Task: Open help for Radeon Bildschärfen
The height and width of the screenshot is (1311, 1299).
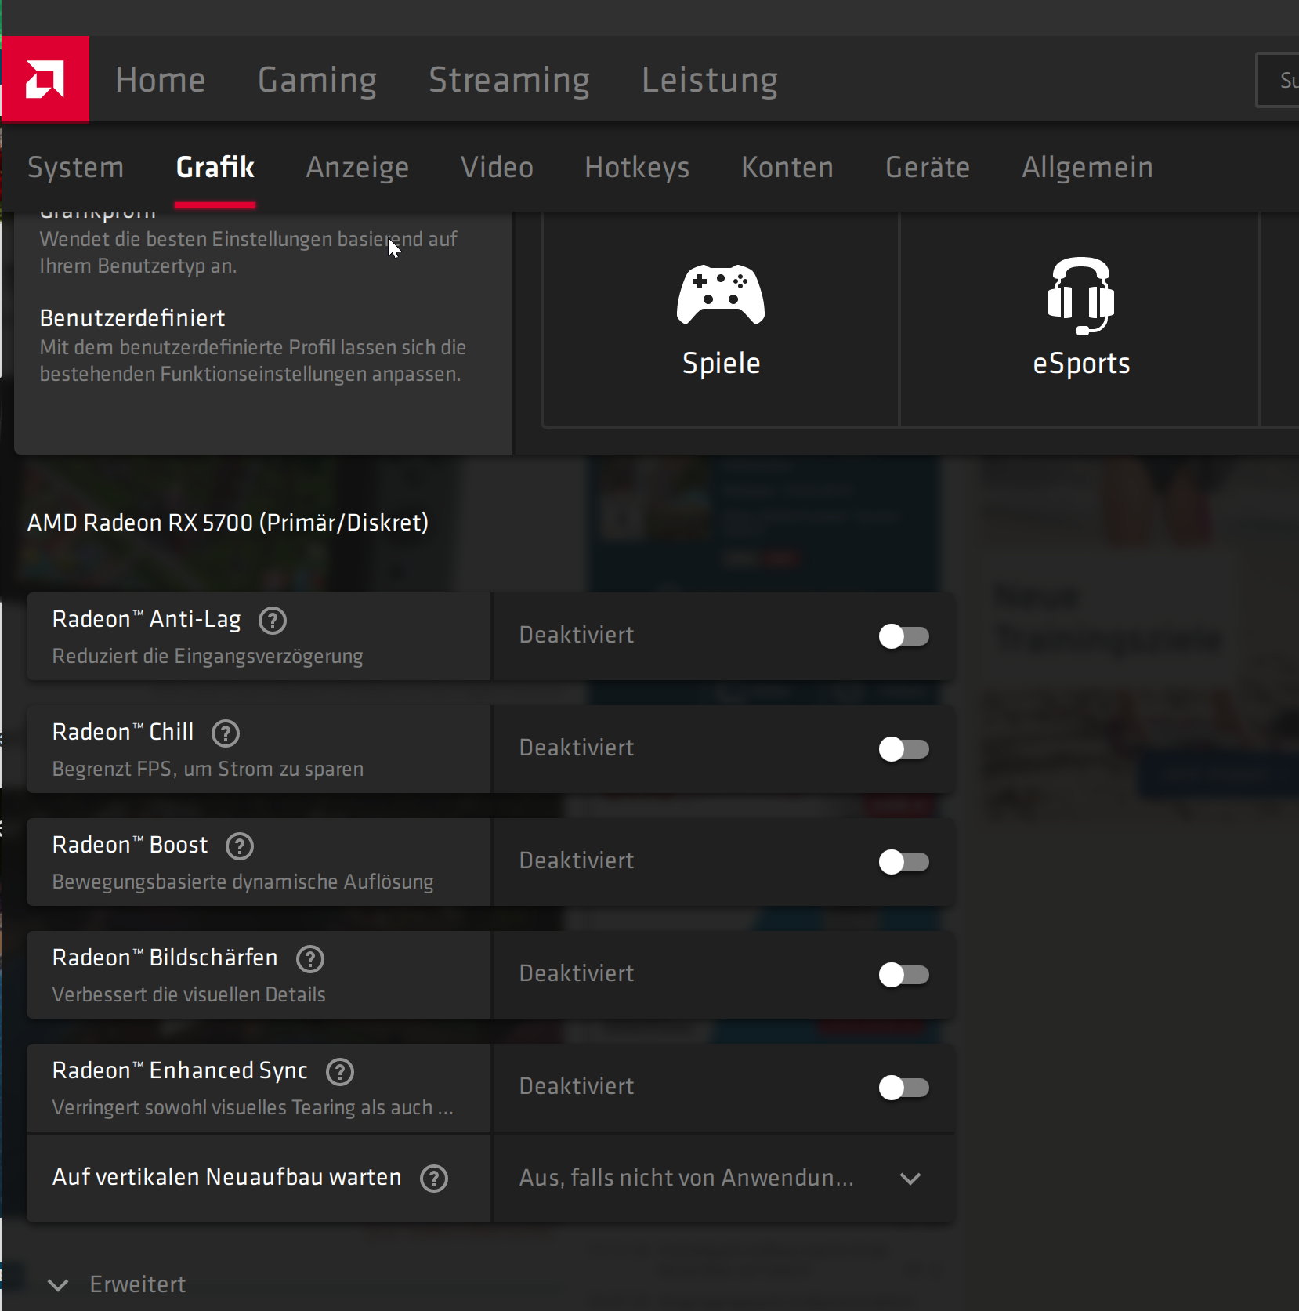Action: (x=310, y=959)
